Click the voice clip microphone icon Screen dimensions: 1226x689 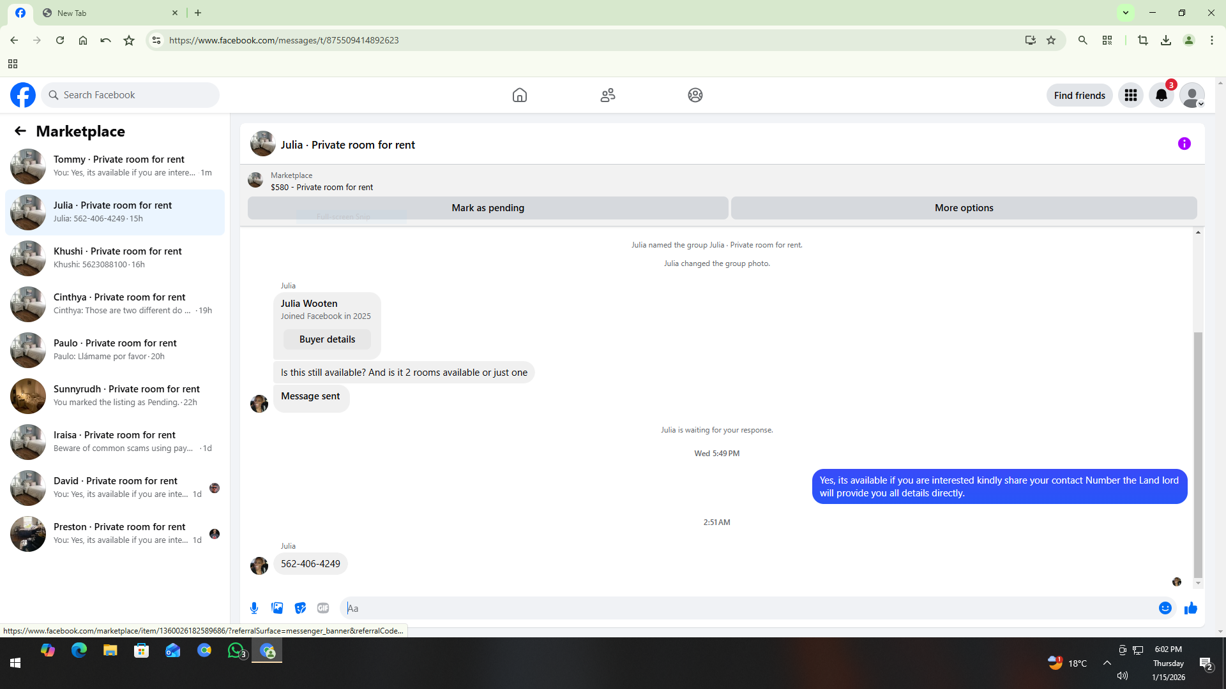(x=254, y=608)
